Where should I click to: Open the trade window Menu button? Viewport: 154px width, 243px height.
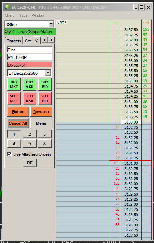[x=41, y=123]
